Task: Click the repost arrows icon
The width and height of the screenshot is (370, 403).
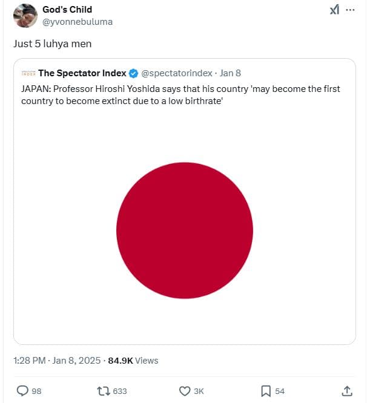Action: (104, 391)
